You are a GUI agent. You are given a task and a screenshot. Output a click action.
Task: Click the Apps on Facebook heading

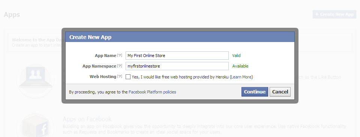[87, 119]
